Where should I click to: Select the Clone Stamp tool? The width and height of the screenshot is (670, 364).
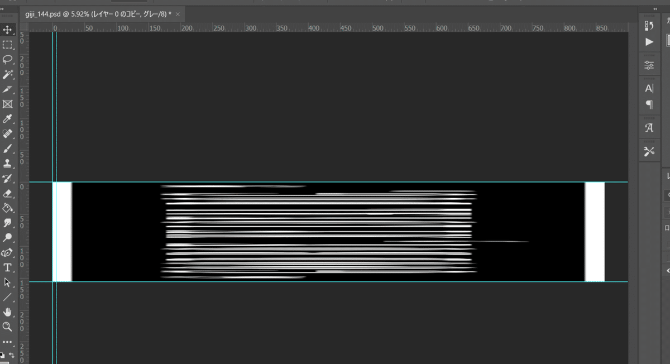click(x=8, y=164)
